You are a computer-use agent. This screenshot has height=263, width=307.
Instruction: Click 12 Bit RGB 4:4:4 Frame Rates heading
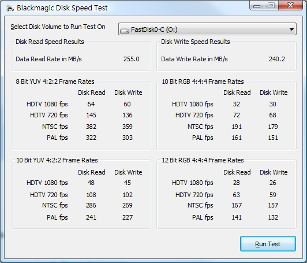click(203, 160)
